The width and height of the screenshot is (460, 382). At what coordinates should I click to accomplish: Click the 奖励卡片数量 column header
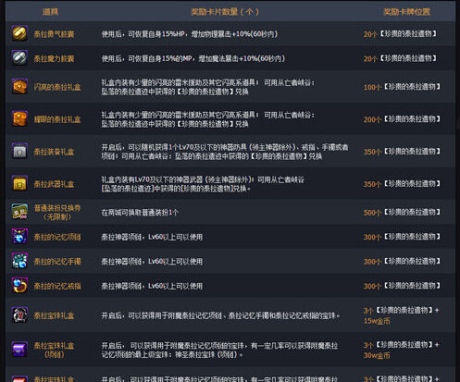[x=225, y=12]
